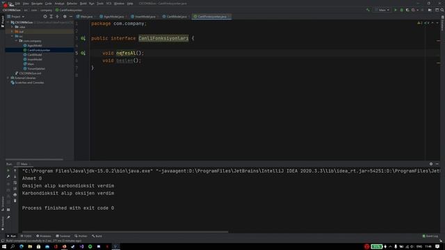Click wrench icon in Run panel sidebar
Screen dimensions: 445x250
click(8, 176)
